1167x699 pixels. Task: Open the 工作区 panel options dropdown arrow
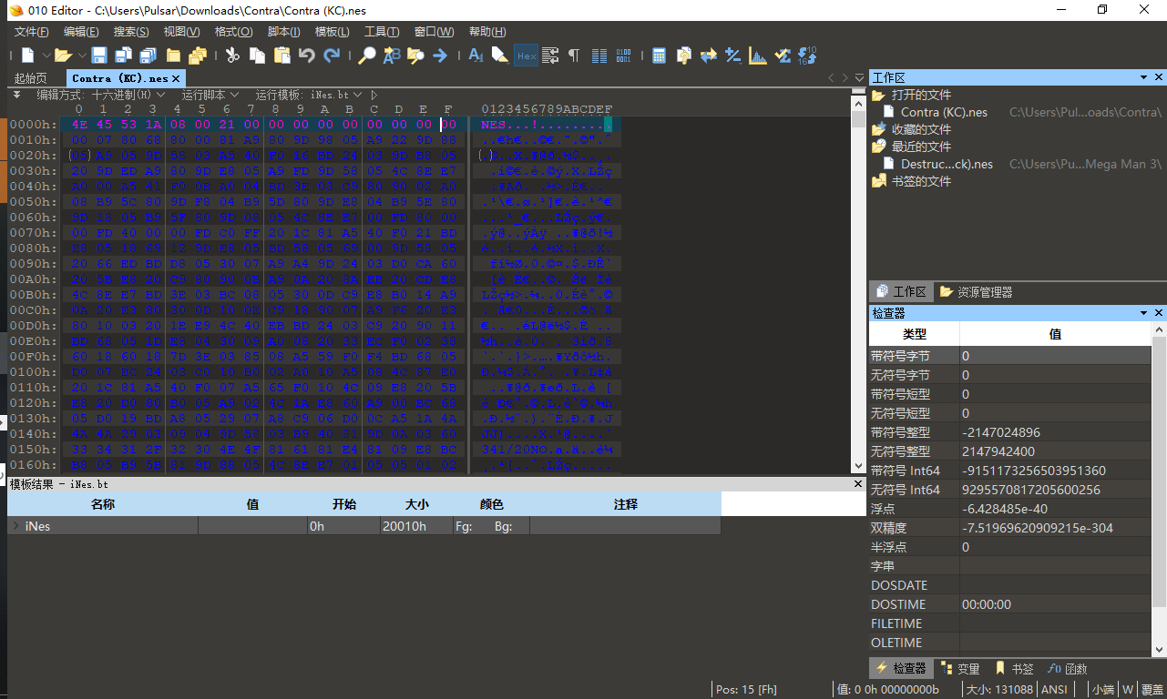pos(1144,78)
